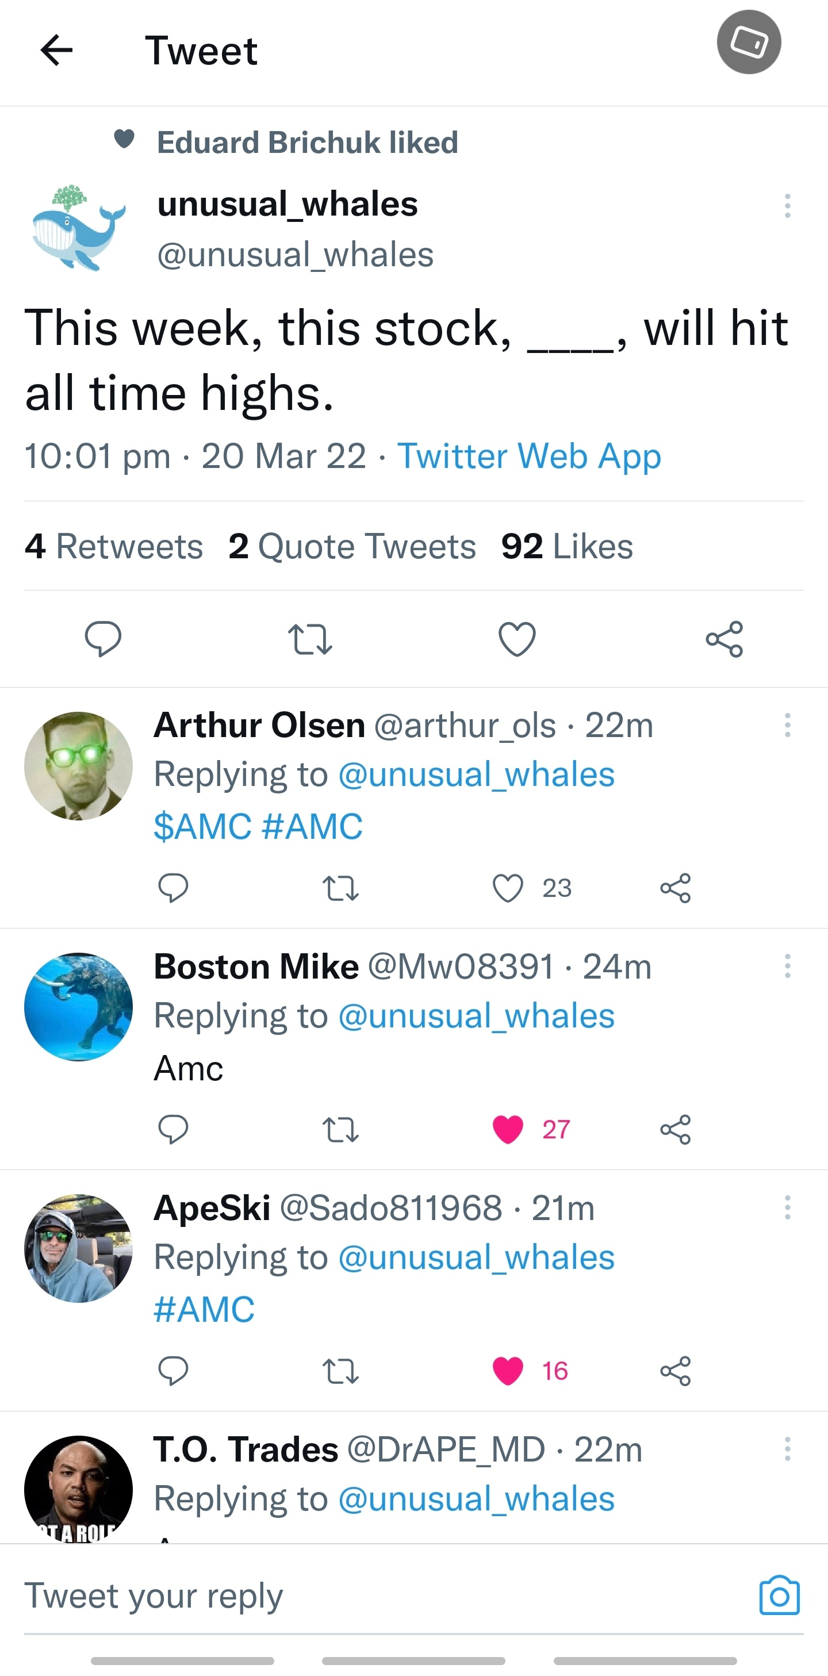Unlike Boston Mike's Amc reply
Image resolution: width=828 pixels, height=1676 pixels.
[x=508, y=1129]
